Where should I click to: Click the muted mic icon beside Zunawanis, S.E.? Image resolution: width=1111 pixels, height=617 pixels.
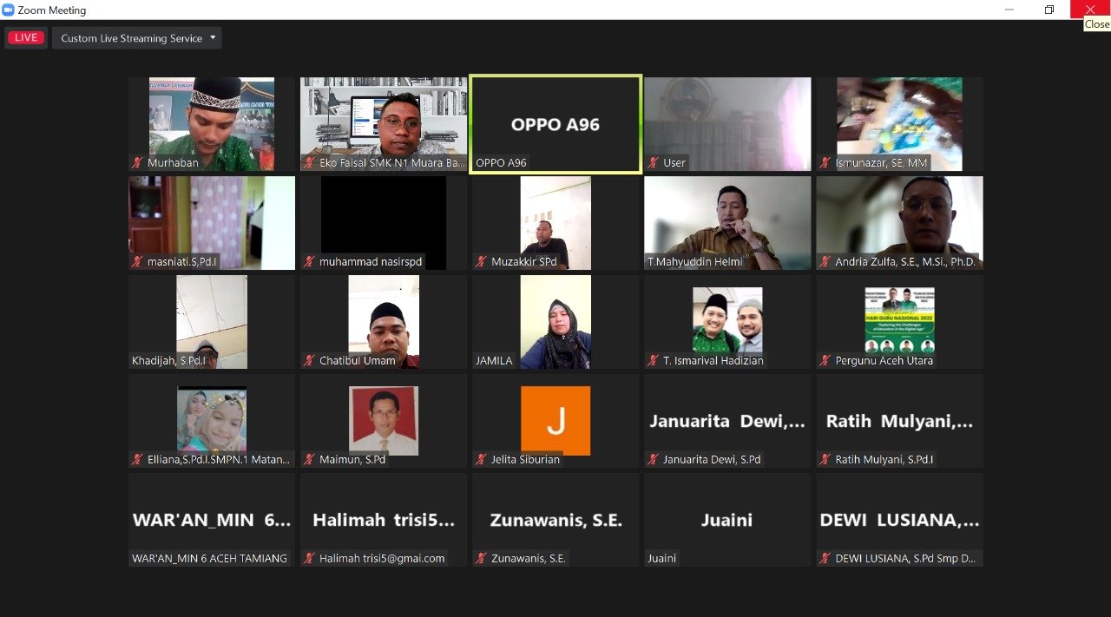[481, 558]
